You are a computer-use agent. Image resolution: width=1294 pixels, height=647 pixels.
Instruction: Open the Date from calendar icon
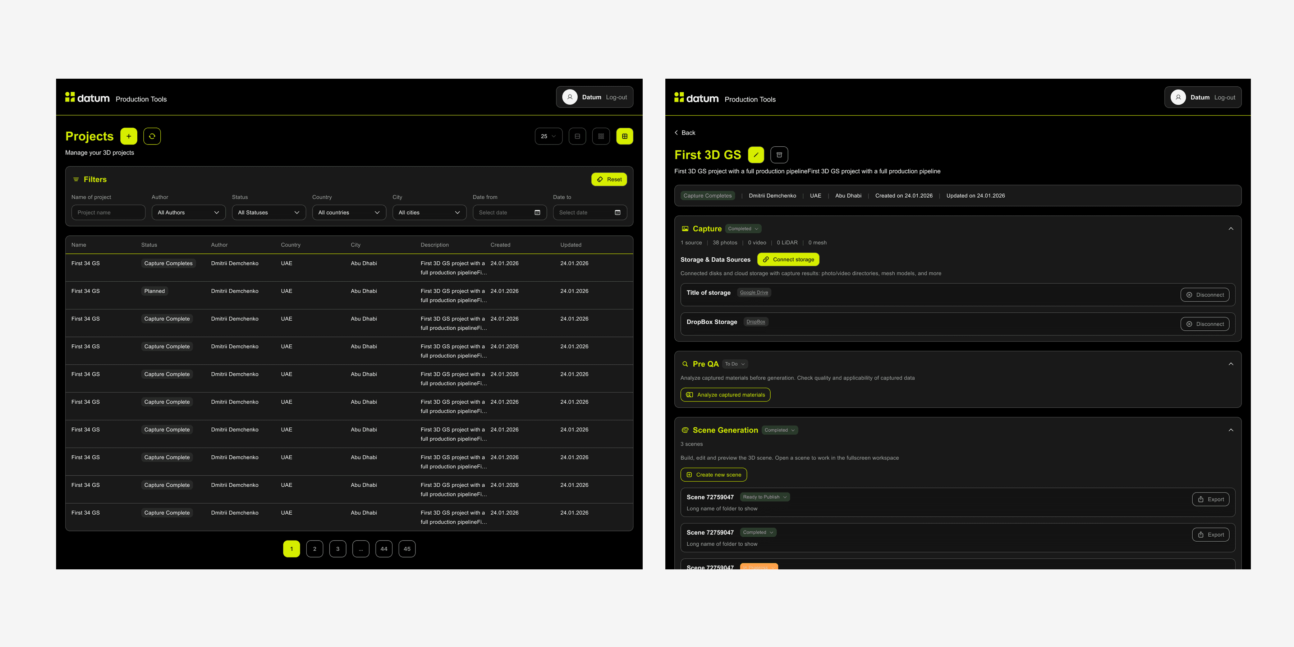pos(537,212)
